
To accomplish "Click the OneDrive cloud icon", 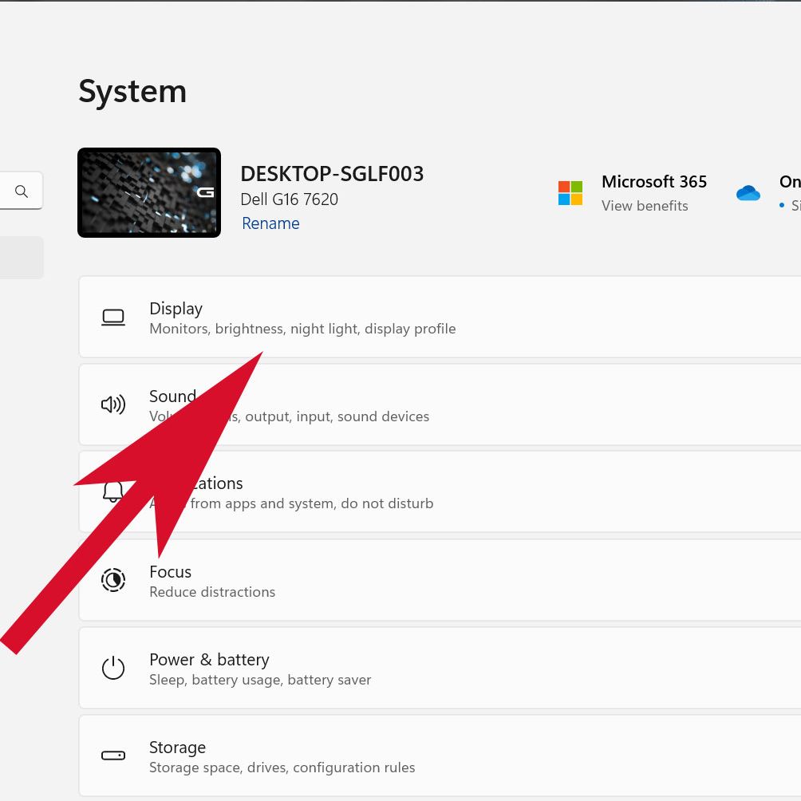I will click(x=748, y=193).
